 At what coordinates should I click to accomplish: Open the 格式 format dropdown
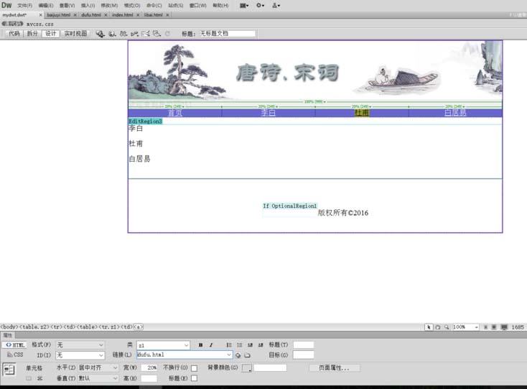(x=80, y=345)
